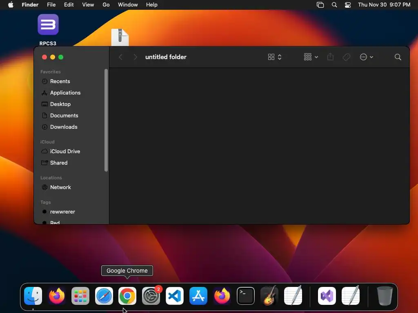Click the Favorites section header

(50, 72)
